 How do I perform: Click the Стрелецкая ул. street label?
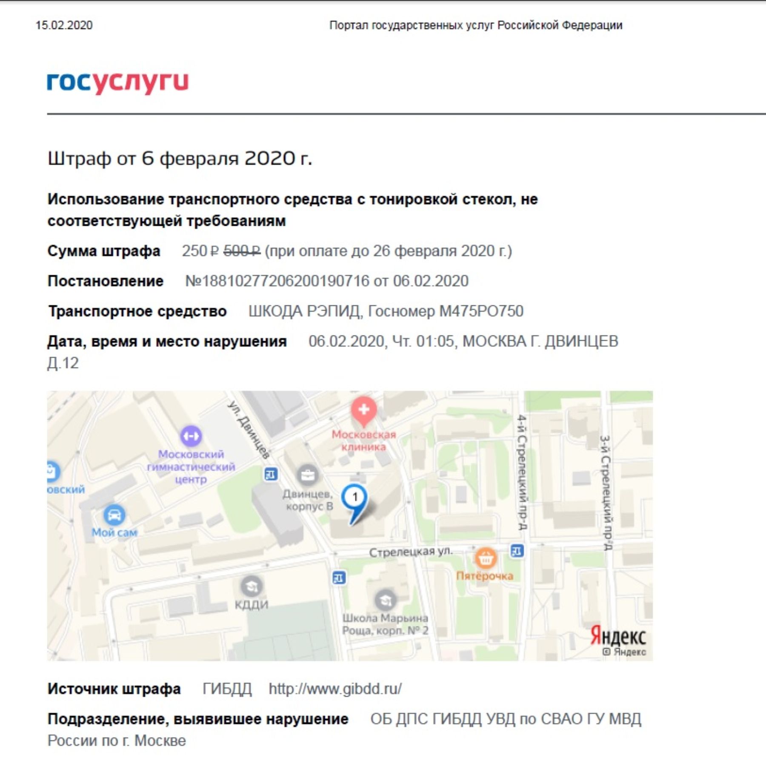point(411,552)
